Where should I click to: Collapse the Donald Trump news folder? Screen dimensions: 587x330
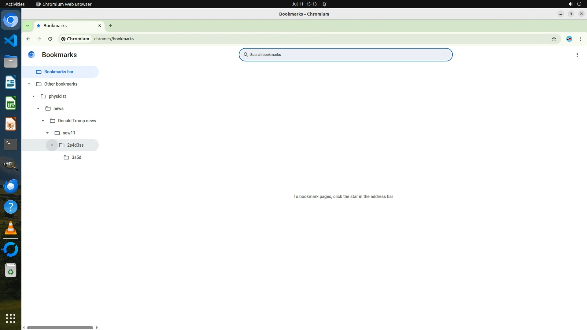click(43, 121)
